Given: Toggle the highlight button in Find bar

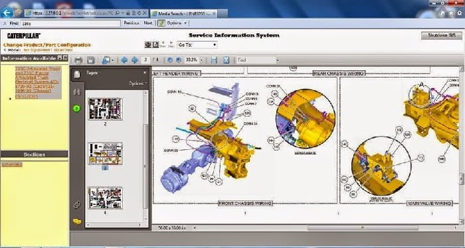Looking at the screenshot, I should point(161,23).
